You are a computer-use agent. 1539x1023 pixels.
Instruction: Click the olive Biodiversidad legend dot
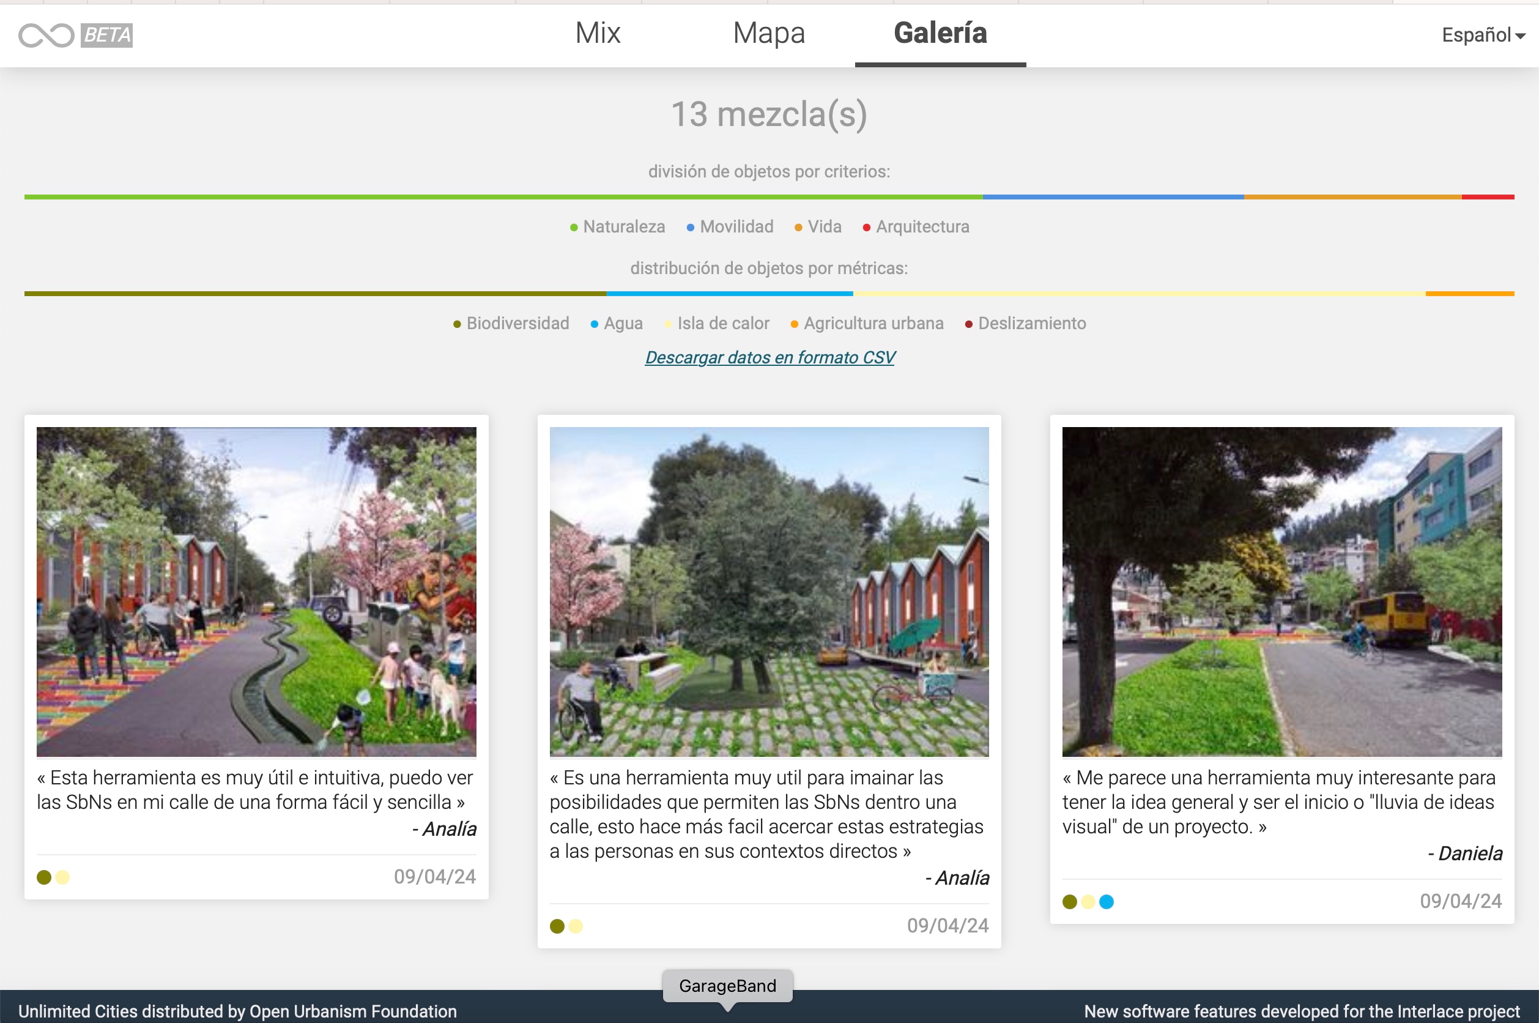tap(457, 324)
